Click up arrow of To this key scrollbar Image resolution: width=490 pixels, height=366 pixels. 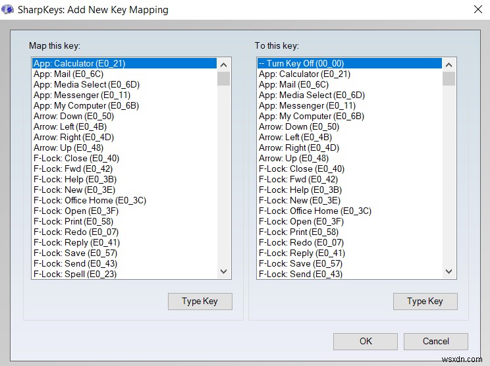(x=449, y=65)
